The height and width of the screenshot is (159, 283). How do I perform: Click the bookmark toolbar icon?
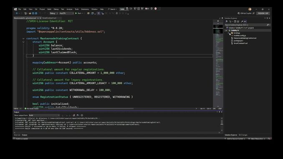point(117,13)
